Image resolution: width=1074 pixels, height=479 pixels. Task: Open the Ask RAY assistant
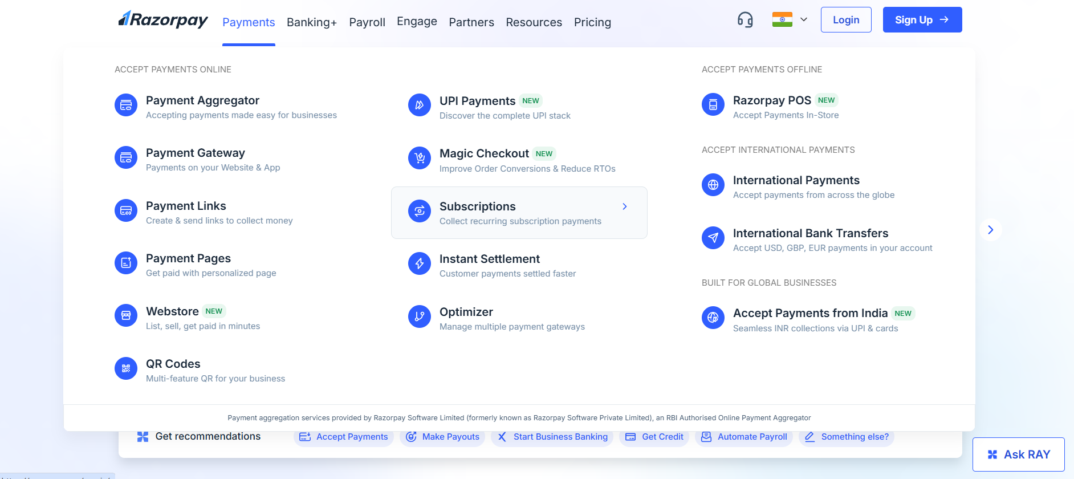click(1019, 454)
